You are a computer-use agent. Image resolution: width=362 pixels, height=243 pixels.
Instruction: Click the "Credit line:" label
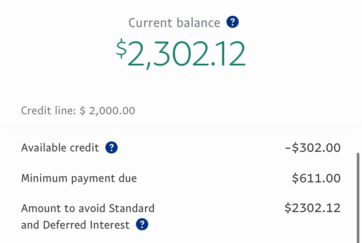pos(49,111)
